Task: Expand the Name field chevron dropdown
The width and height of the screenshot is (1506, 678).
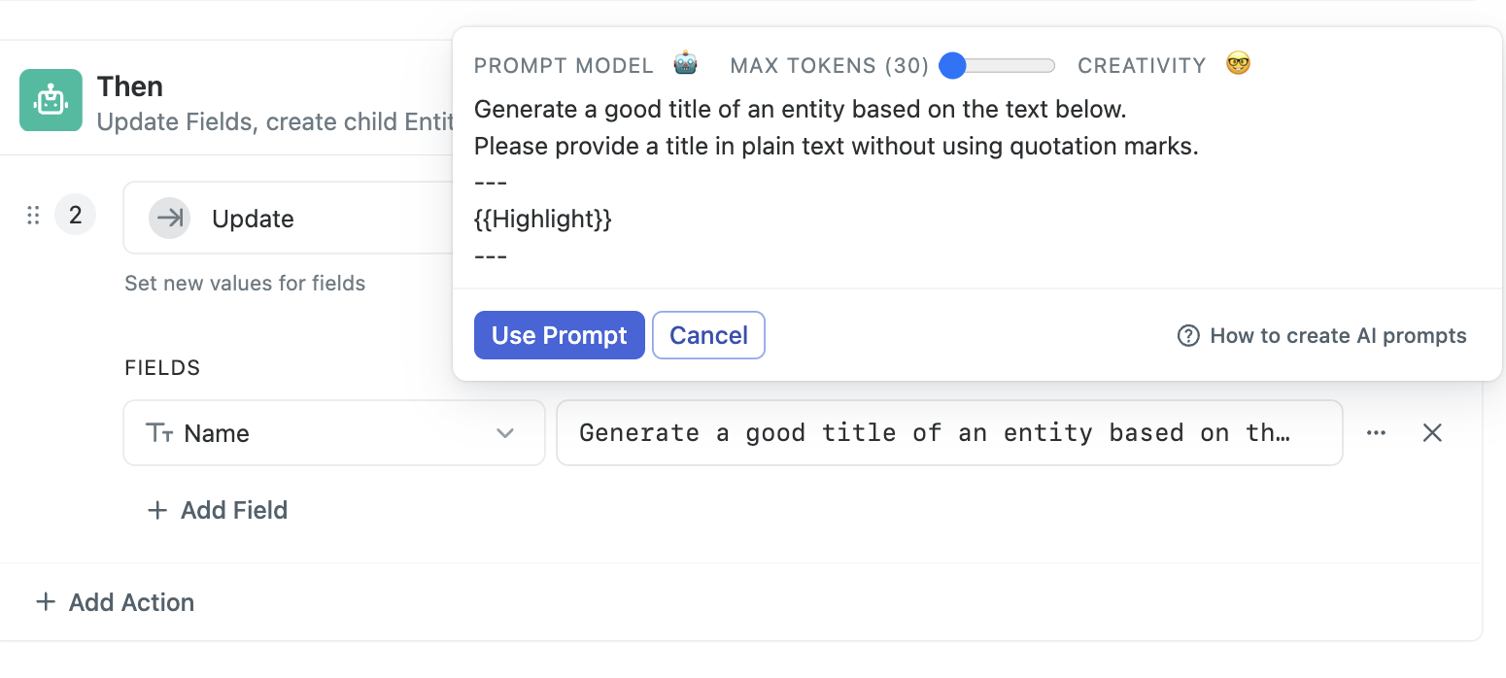Action: click(x=505, y=433)
